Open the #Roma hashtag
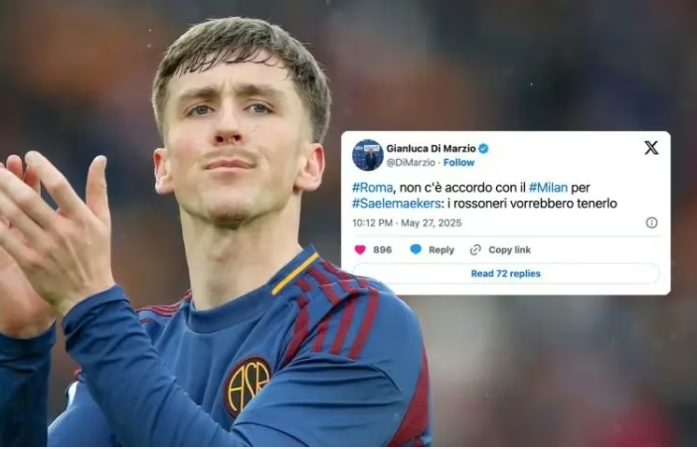Screen dimensions: 697x449 373,188
